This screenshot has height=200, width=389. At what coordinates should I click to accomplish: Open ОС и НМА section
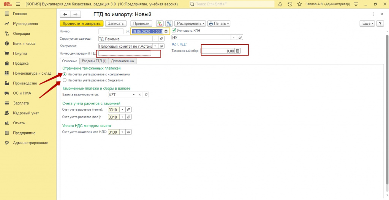(x=22, y=93)
